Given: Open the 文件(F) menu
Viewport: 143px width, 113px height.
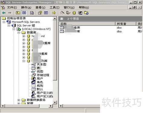Looking at the screenshot, I should (12, 7).
